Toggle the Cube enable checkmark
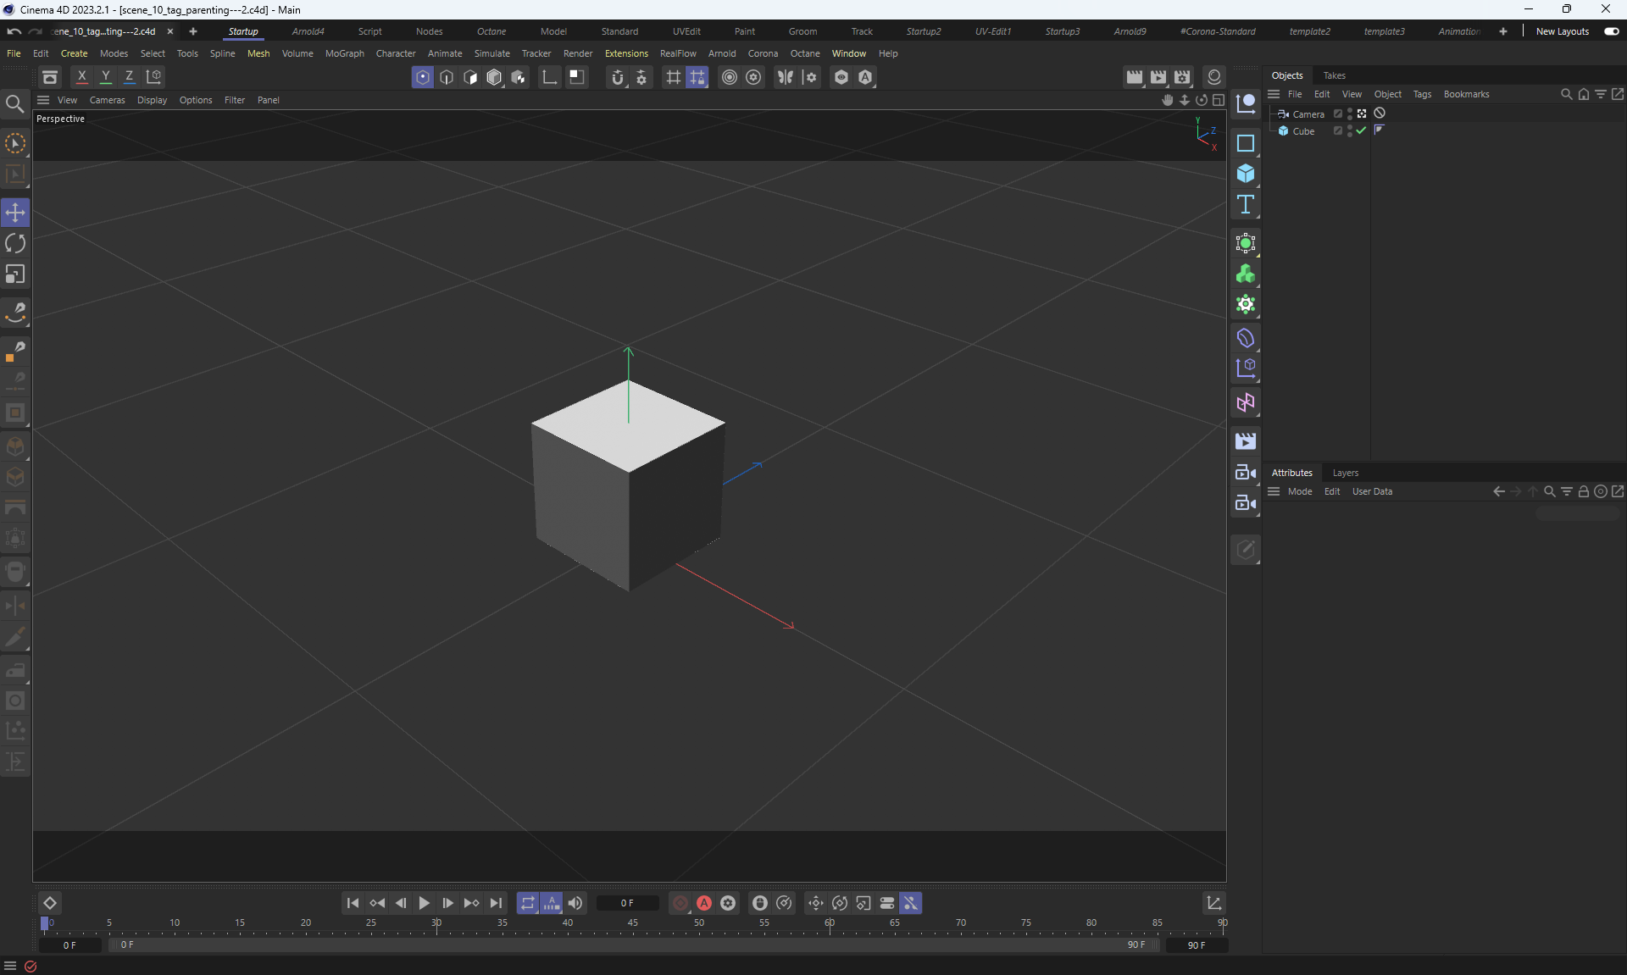 (1361, 131)
